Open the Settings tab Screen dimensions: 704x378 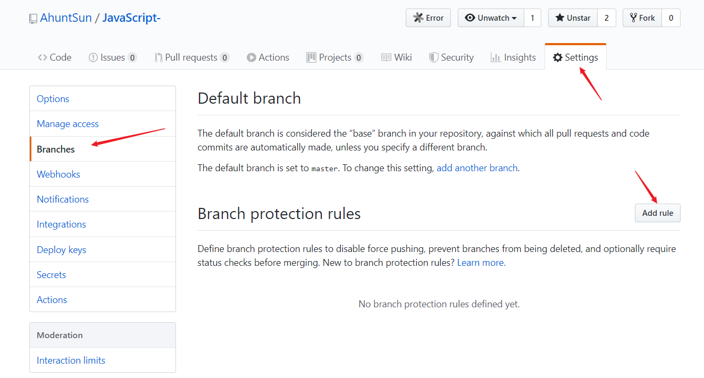click(575, 57)
